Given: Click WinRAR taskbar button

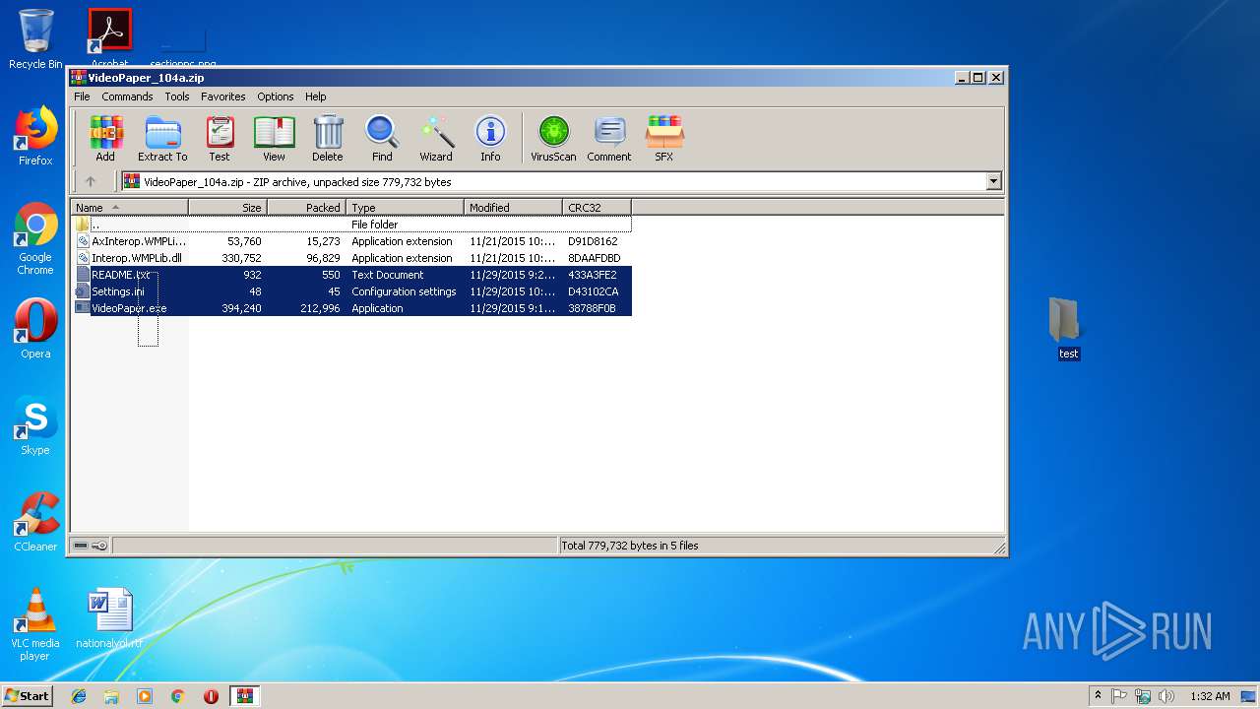Looking at the screenshot, I should [245, 696].
